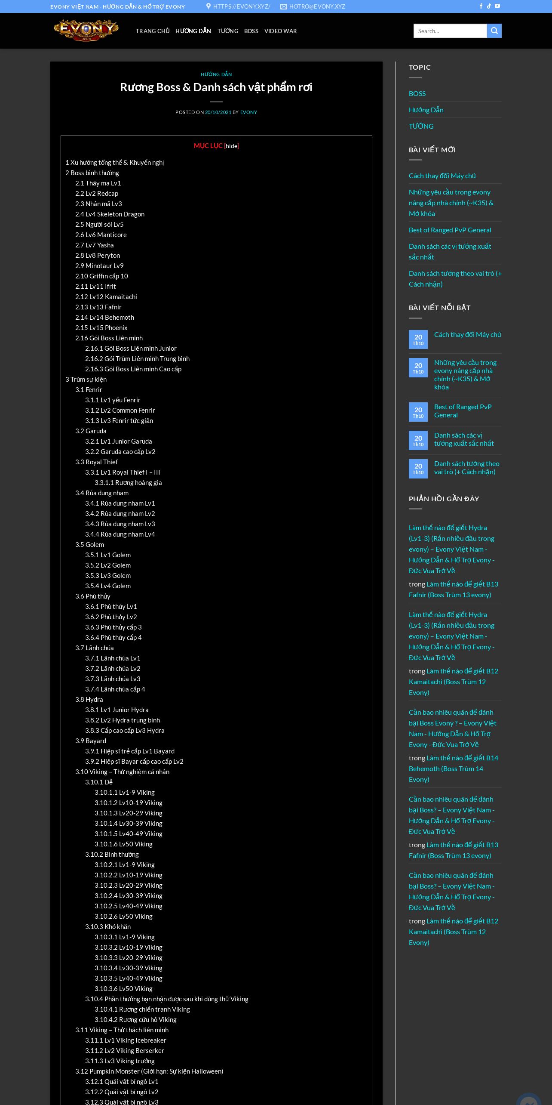Open the HTTPS://EVONY.XYZ/ link in top bar
Image resolution: width=552 pixels, height=1105 pixels.
(242, 6)
